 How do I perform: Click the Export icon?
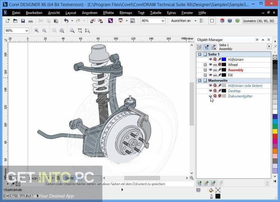coord(100,21)
